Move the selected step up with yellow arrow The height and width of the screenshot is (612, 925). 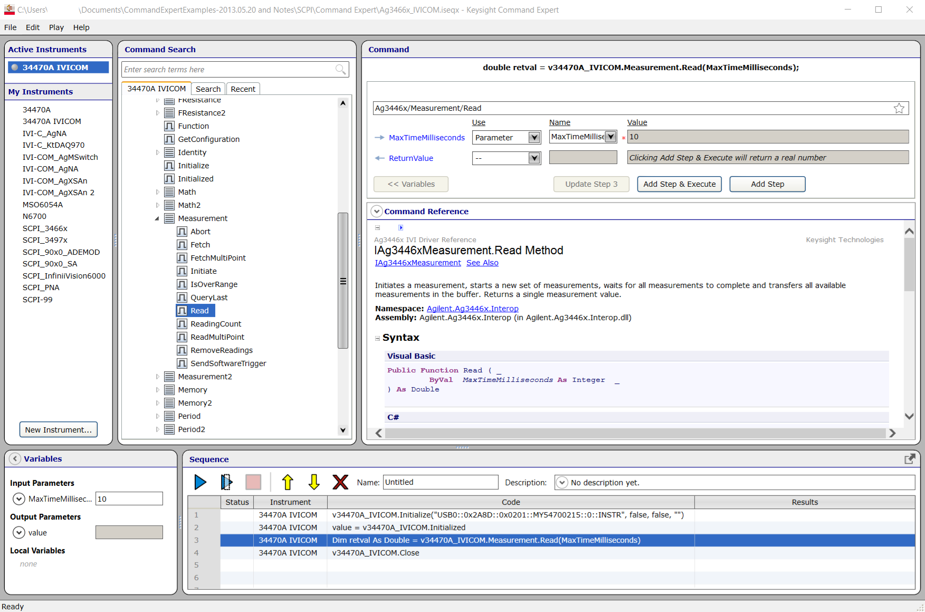(x=288, y=482)
